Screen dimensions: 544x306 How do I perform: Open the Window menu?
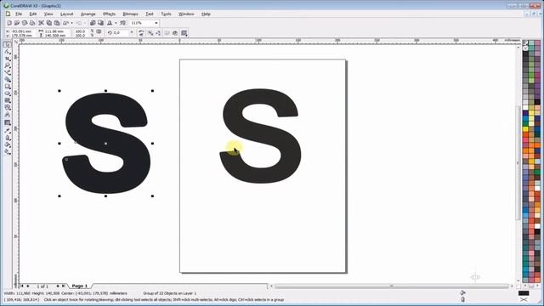pos(186,14)
